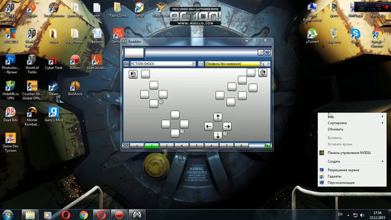Open Garry's Mod desktop icon
391x220 pixels.
coord(53,114)
